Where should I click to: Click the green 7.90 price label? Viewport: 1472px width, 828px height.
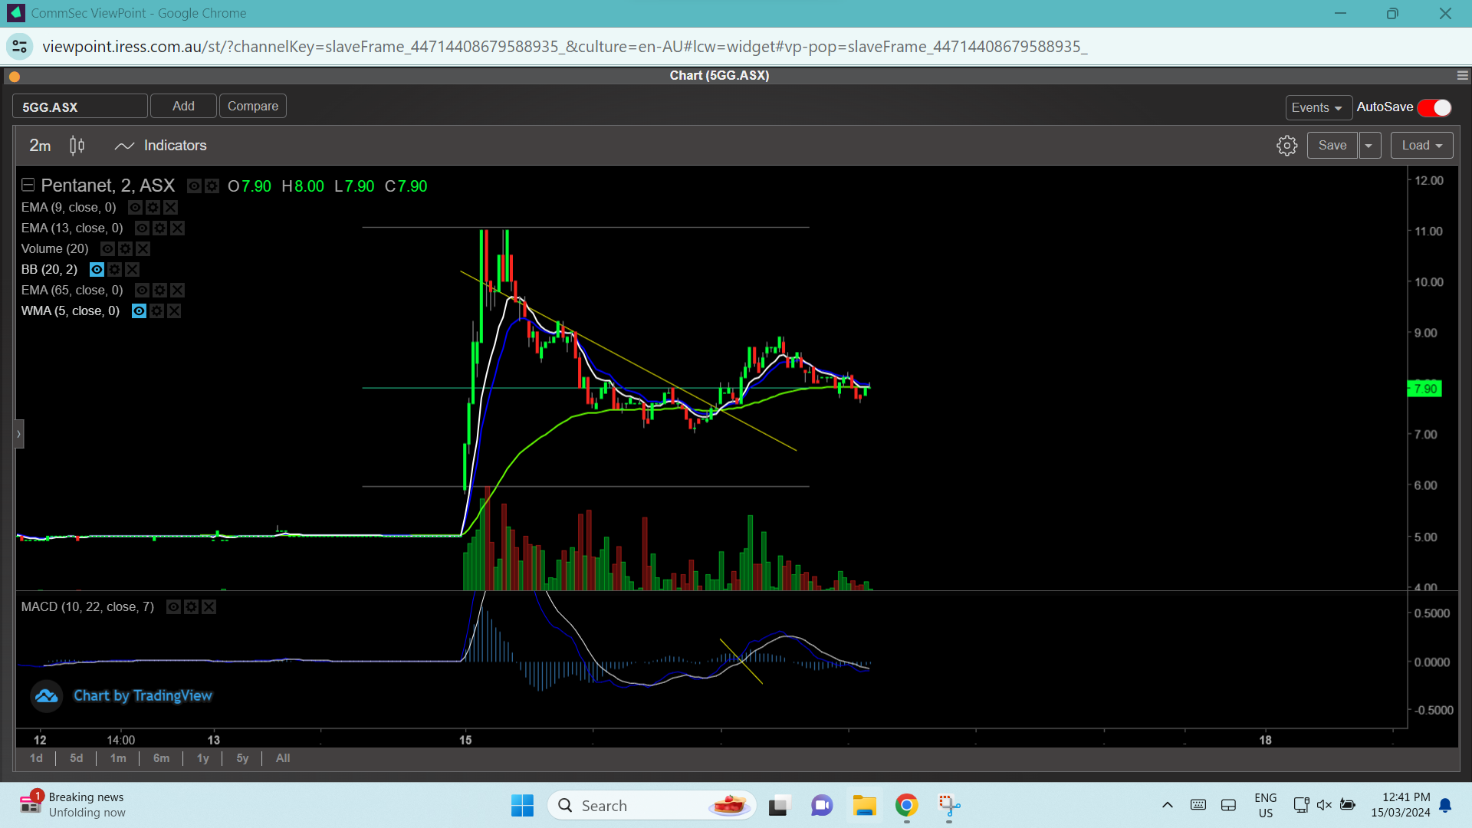pyautogui.click(x=1425, y=389)
